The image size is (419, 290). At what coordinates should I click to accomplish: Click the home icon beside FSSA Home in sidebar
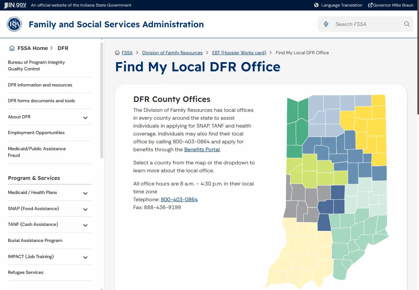tap(12, 48)
